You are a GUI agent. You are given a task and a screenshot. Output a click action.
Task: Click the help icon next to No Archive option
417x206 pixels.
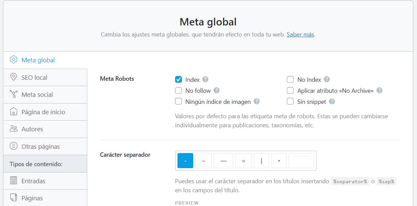(x=379, y=90)
